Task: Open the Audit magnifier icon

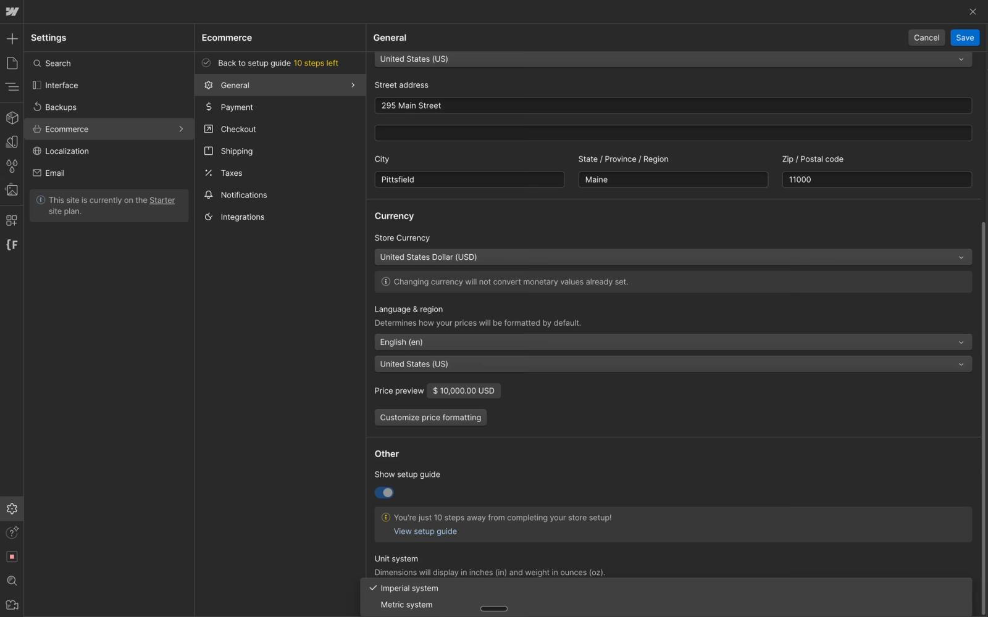Action: point(12,581)
